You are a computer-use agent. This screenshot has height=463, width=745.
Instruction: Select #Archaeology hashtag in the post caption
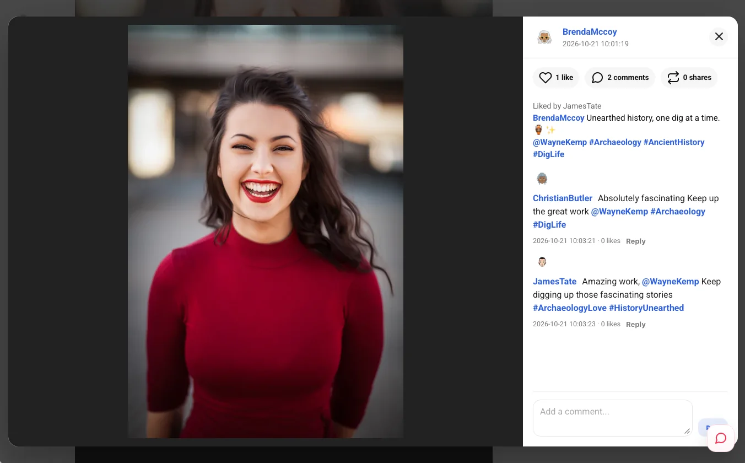pos(615,142)
